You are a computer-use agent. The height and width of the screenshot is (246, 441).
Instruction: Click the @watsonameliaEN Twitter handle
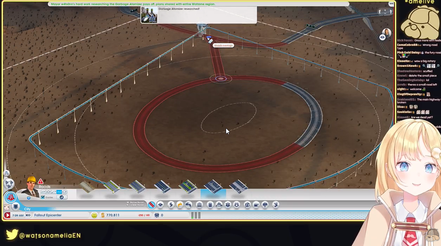click(50, 235)
